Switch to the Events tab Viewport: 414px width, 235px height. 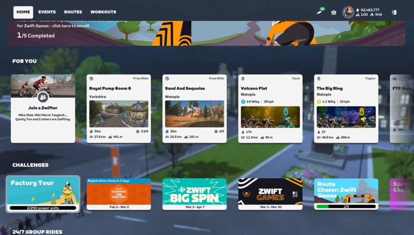pyautogui.click(x=47, y=12)
